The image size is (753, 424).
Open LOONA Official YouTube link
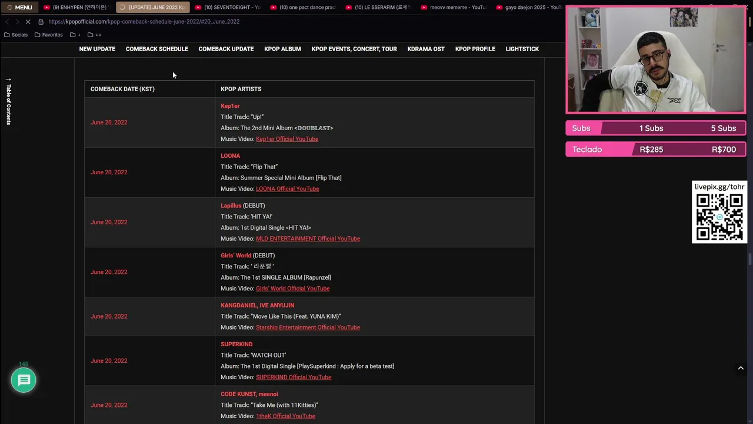click(x=288, y=189)
